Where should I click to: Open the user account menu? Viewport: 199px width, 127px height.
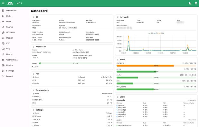point(196,3)
